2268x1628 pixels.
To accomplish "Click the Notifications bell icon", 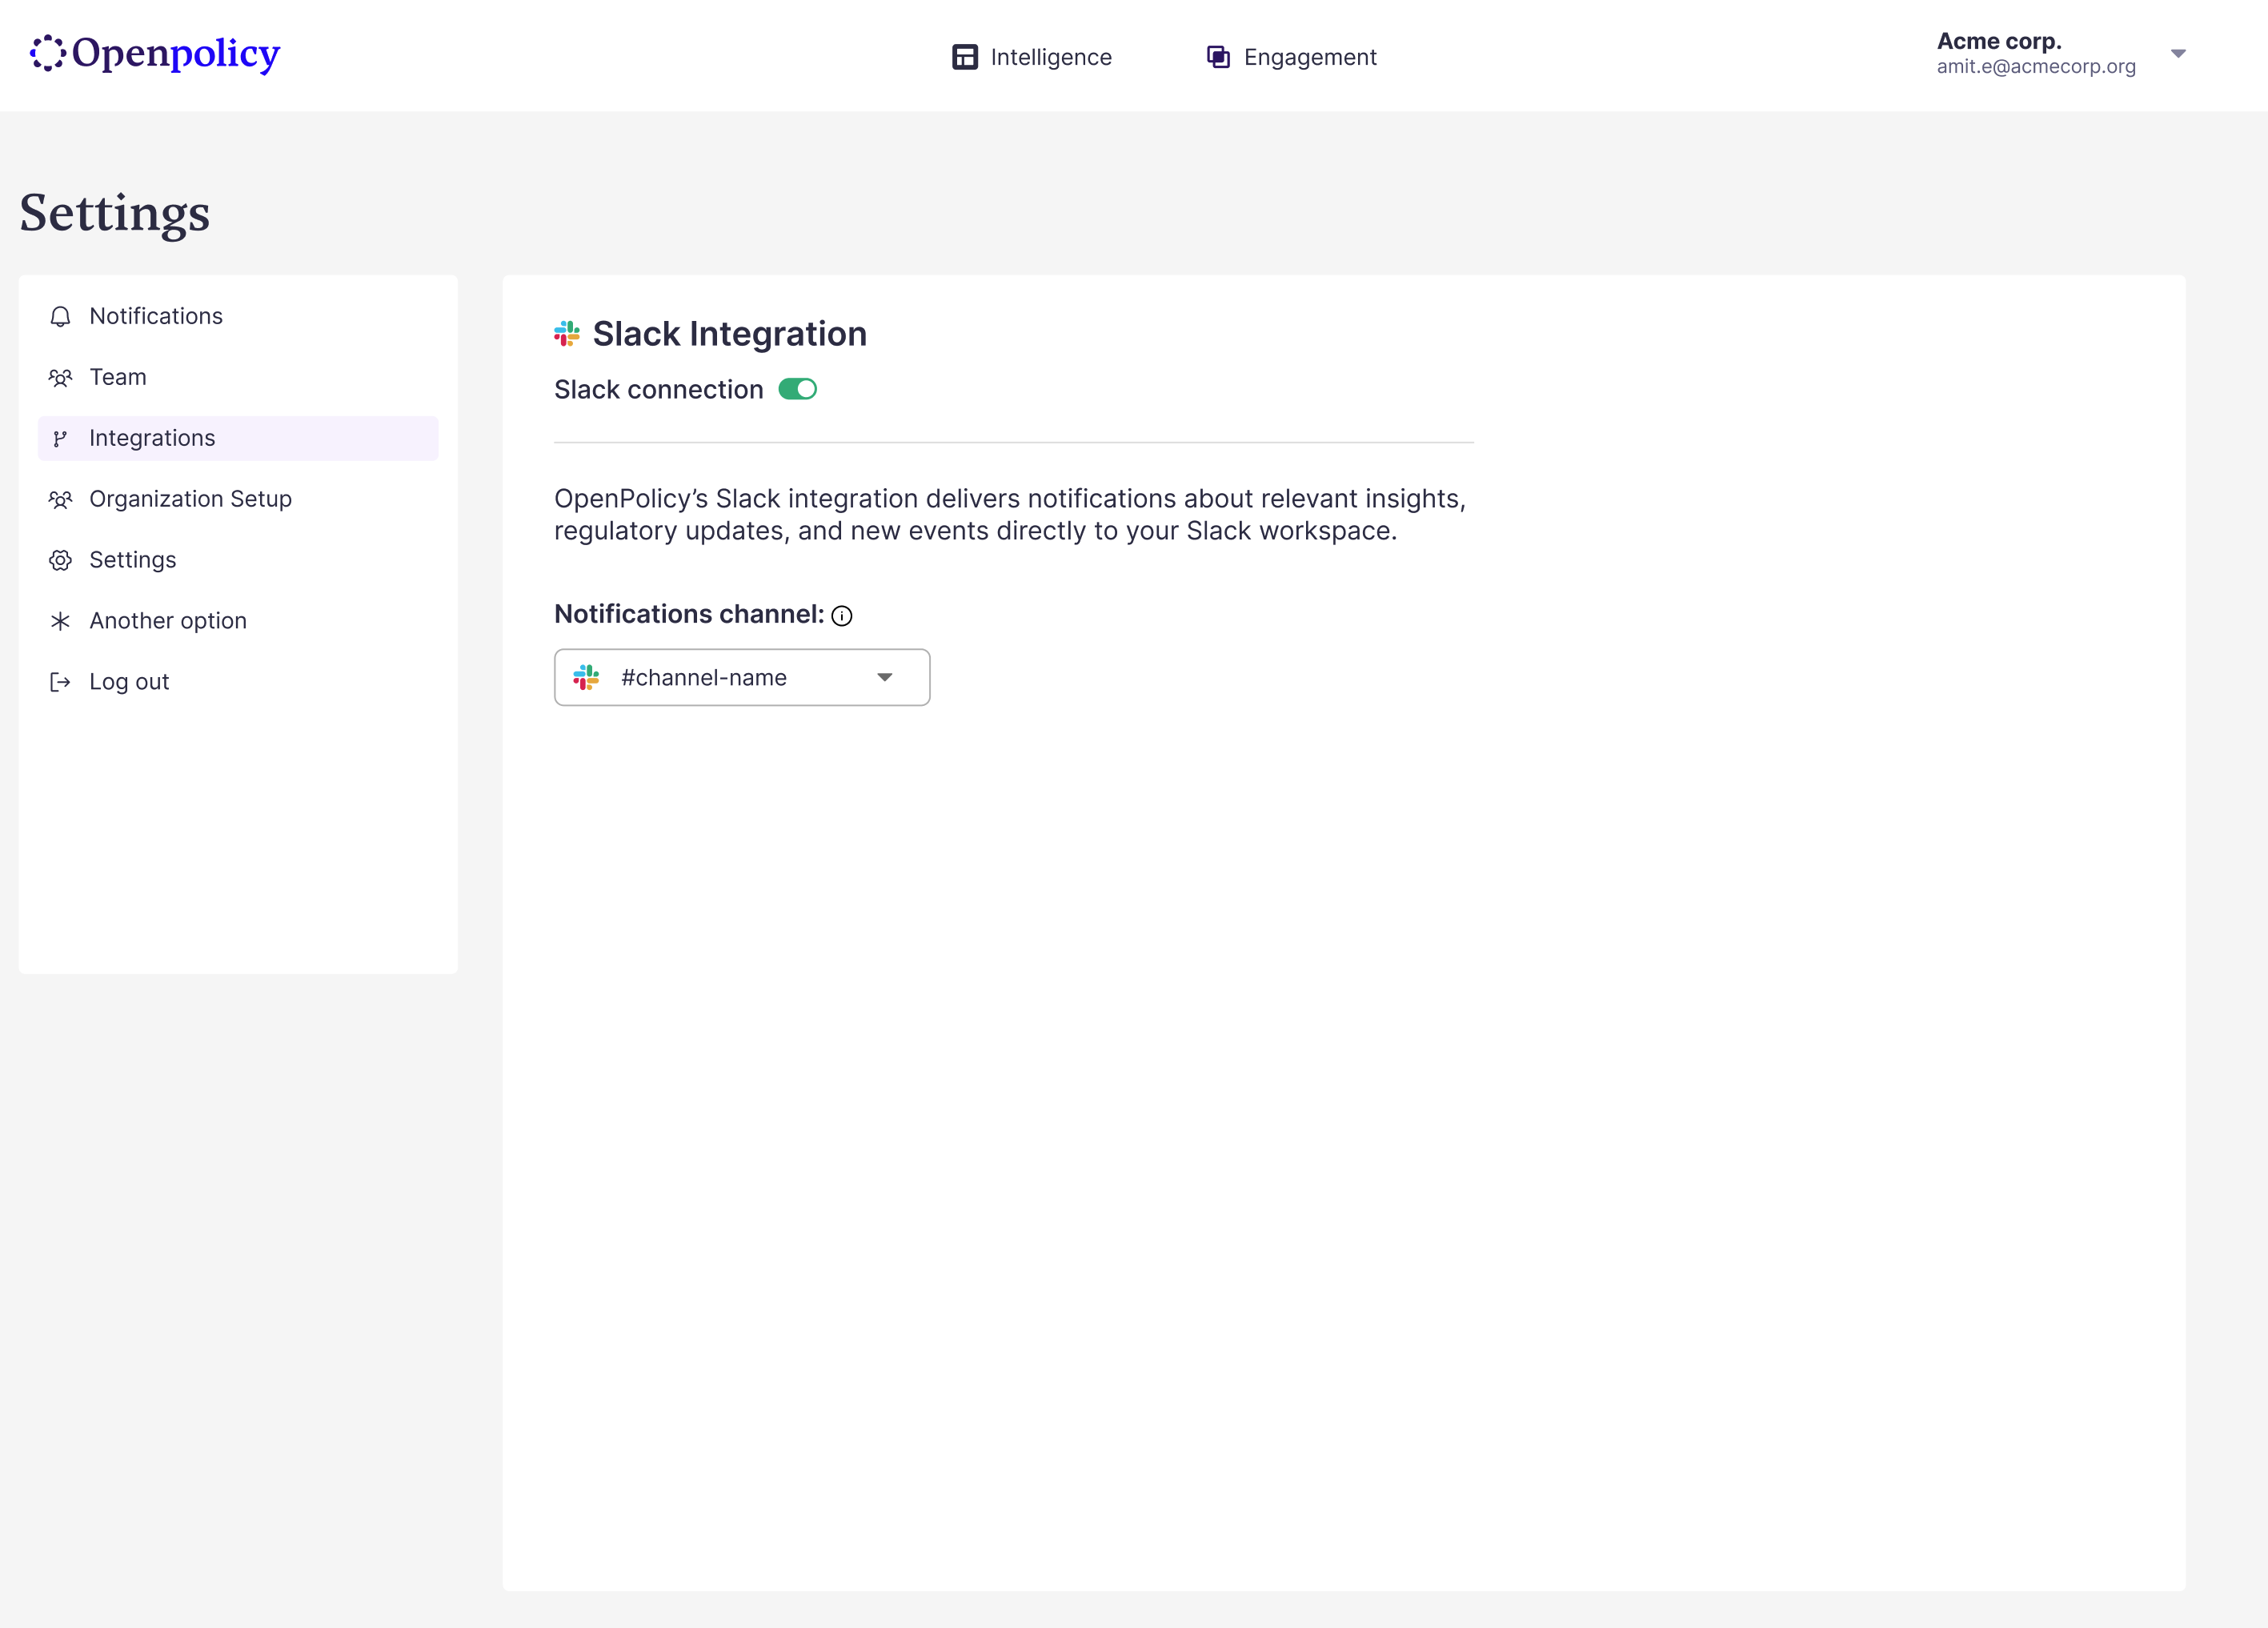I will (x=60, y=317).
